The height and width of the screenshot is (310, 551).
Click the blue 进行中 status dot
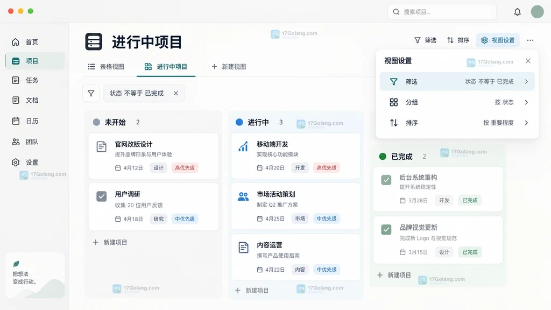[x=239, y=122]
